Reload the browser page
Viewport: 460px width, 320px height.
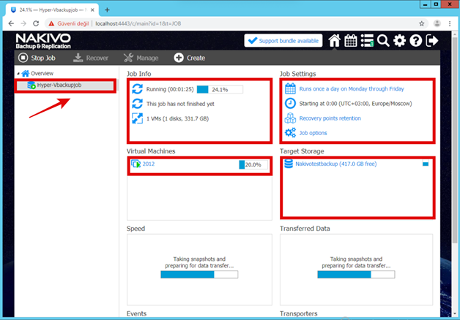(36, 23)
